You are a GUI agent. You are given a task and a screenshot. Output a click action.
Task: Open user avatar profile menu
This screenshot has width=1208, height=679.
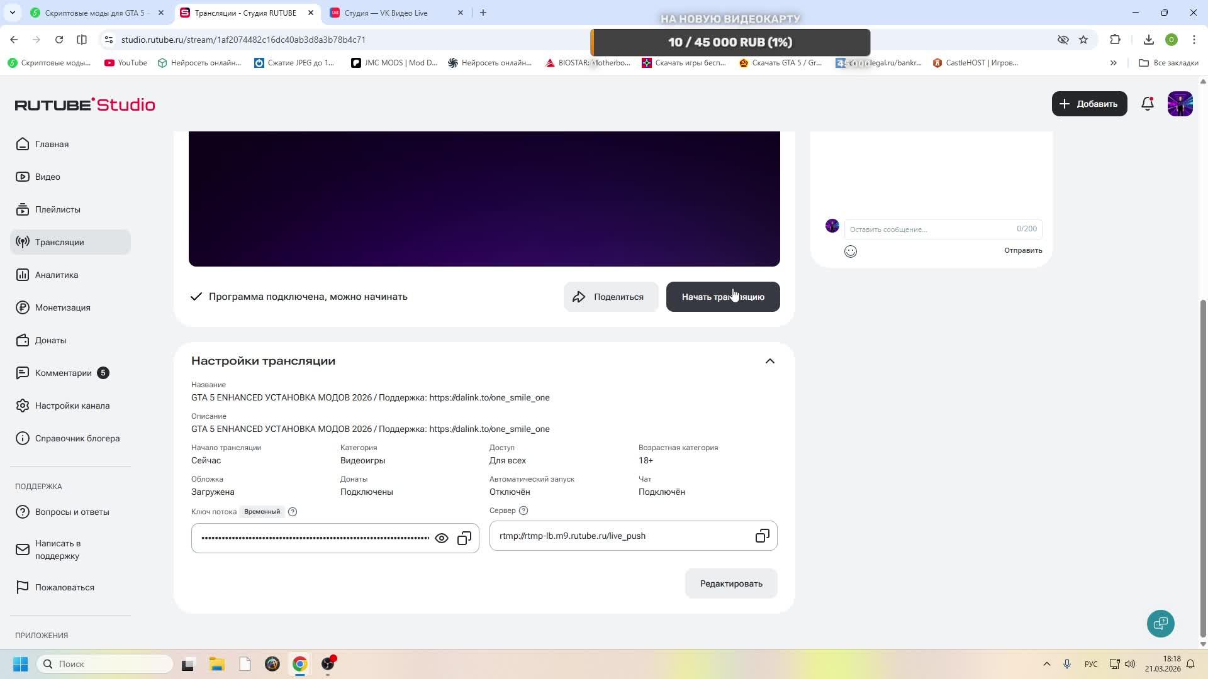click(x=1180, y=104)
